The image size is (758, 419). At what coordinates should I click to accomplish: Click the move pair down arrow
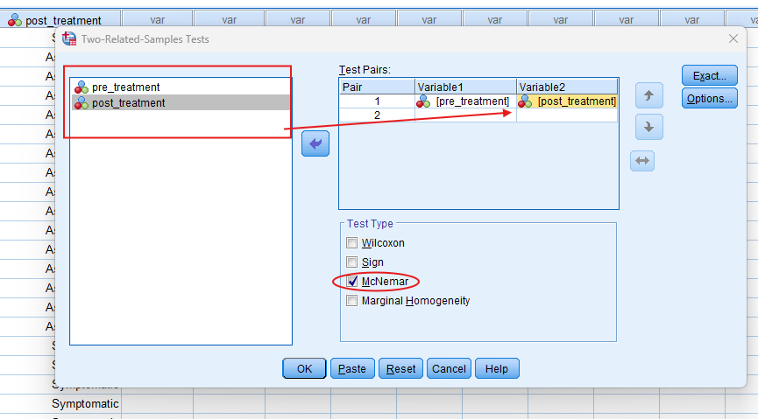648,127
